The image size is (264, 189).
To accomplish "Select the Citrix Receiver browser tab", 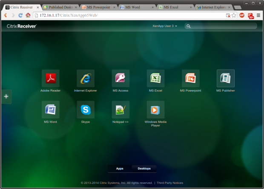I will click(22, 7).
